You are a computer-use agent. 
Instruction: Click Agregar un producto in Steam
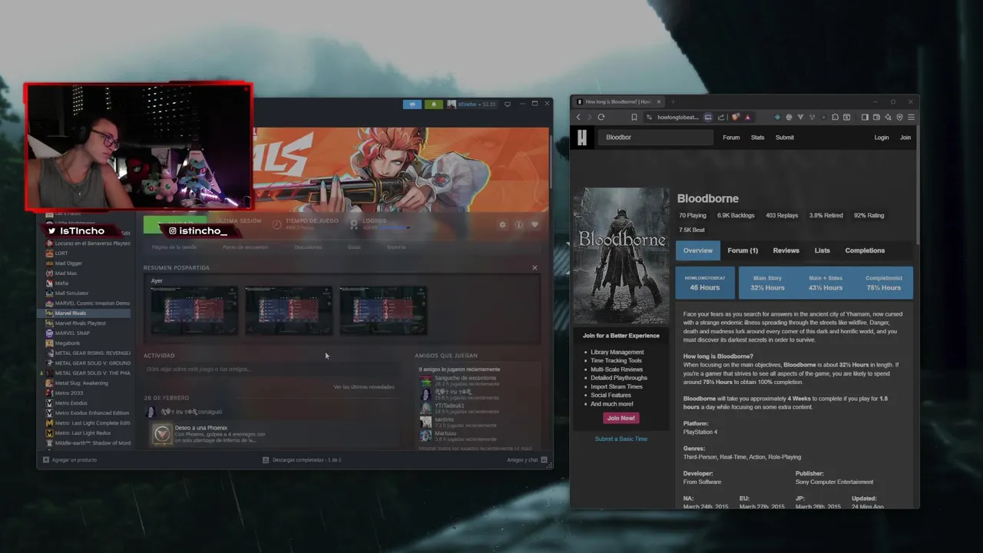pyautogui.click(x=70, y=459)
